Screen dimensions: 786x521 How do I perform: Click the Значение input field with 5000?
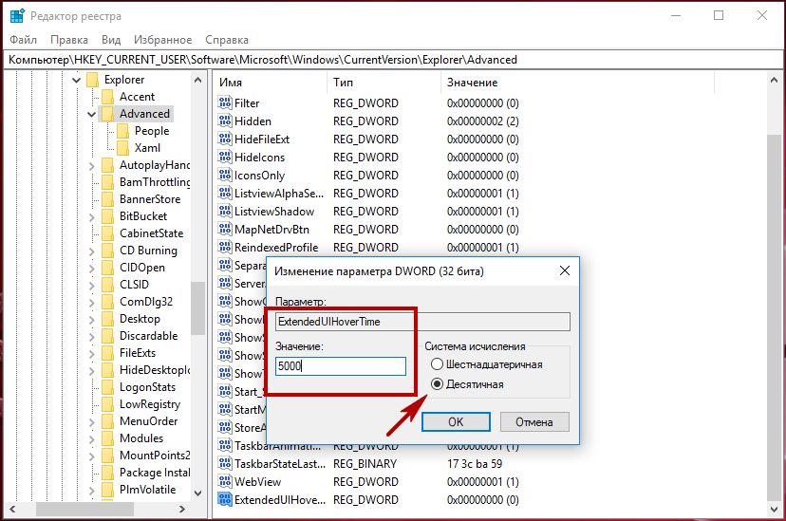pyautogui.click(x=340, y=366)
